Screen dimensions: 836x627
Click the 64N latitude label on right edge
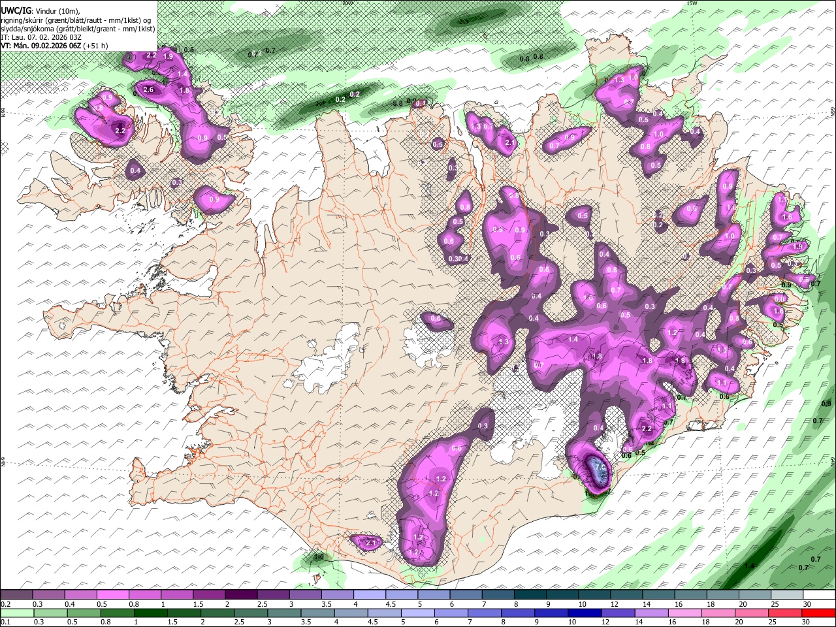[833, 462]
